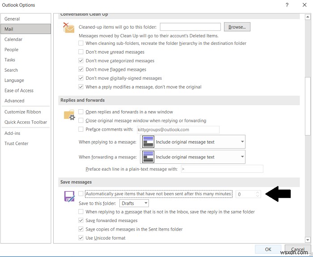Screen dimensions: 313x257
Task: Click the forward format preview thumbnail icon
Action: 148,157
